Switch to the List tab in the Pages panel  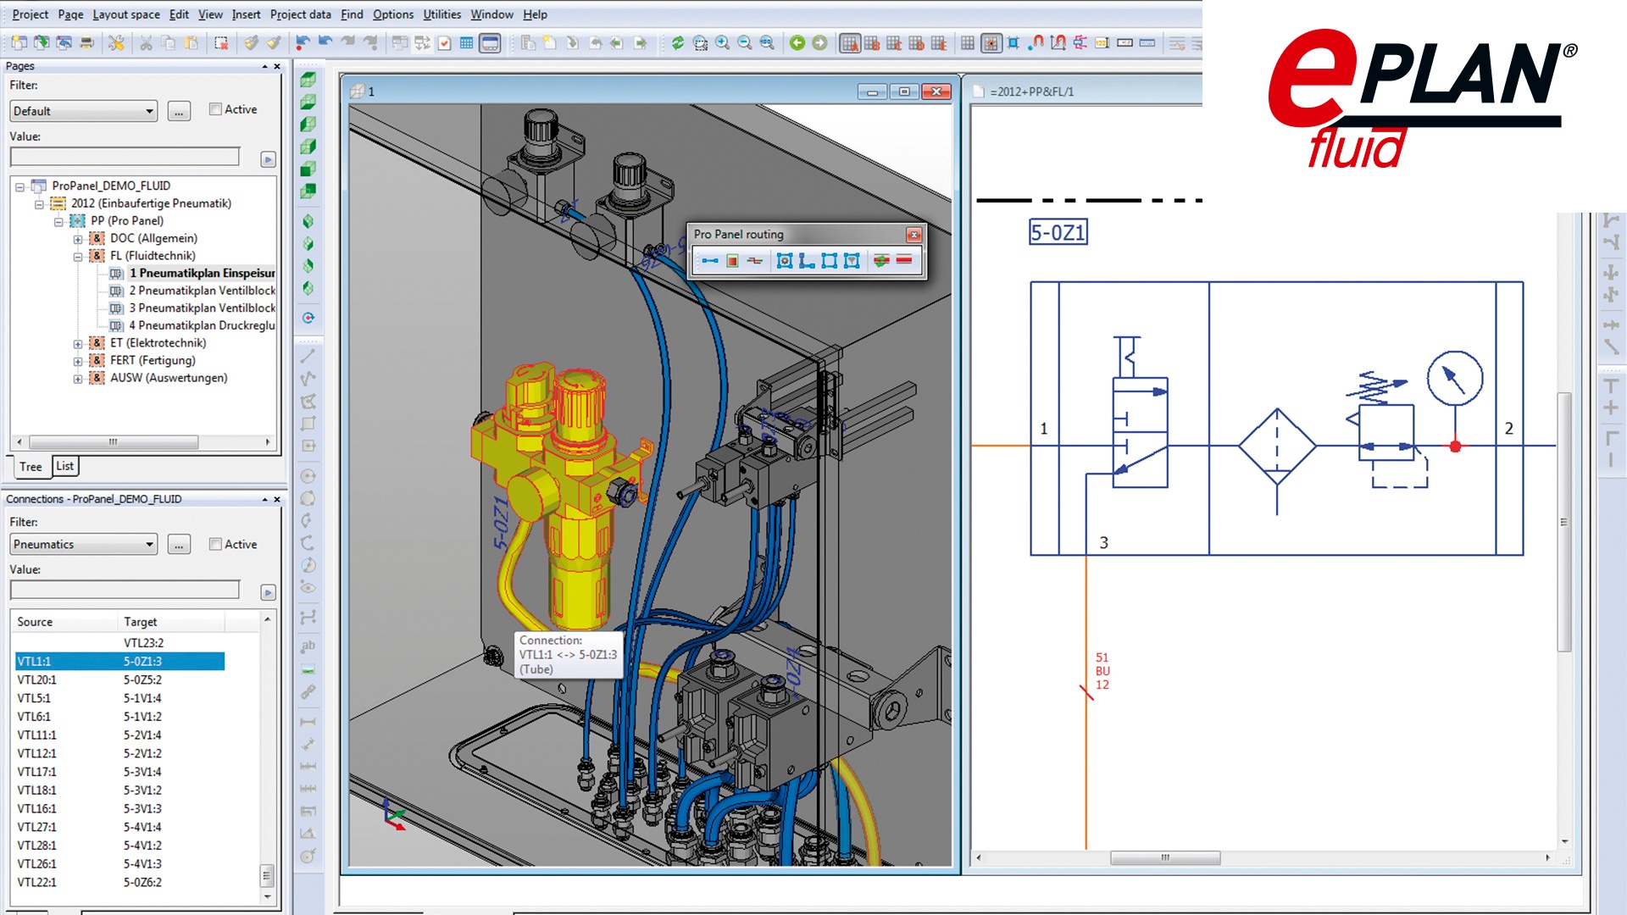click(64, 466)
